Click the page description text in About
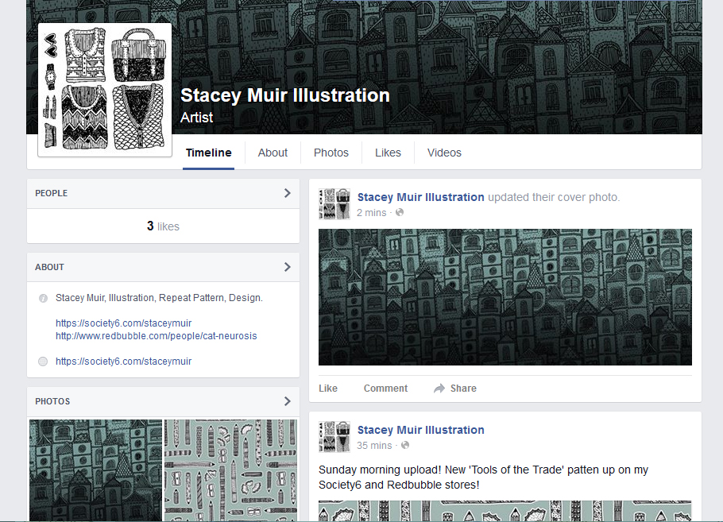The height and width of the screenshot is (522, 723). tap(159, 298)
